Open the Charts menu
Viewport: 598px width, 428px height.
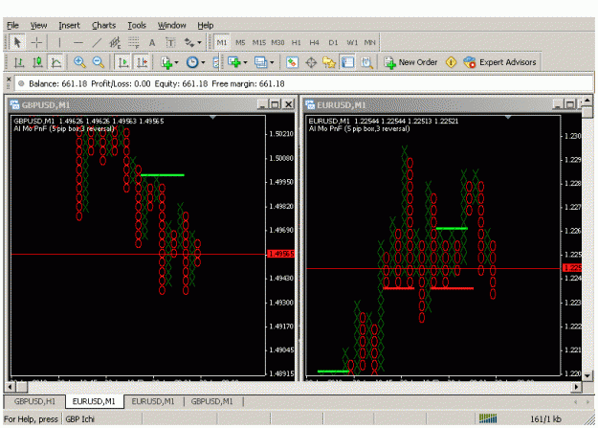pos(103,25)
